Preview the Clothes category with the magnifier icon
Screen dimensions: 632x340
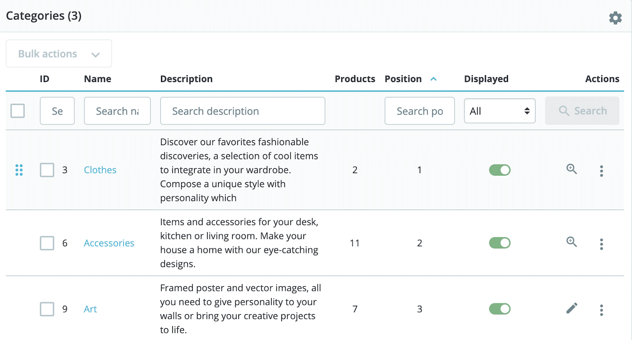(571, 169)
